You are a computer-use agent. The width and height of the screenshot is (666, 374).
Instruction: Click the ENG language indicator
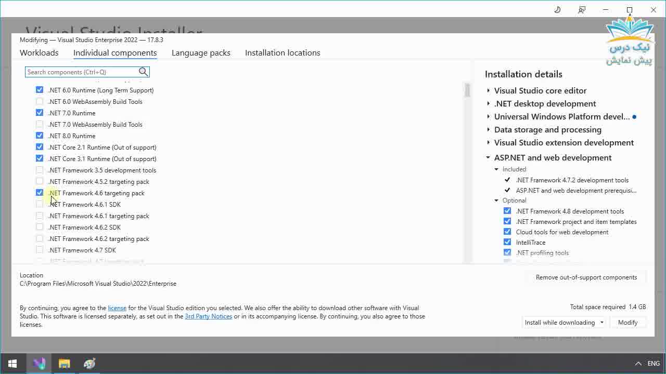[654, 363]
